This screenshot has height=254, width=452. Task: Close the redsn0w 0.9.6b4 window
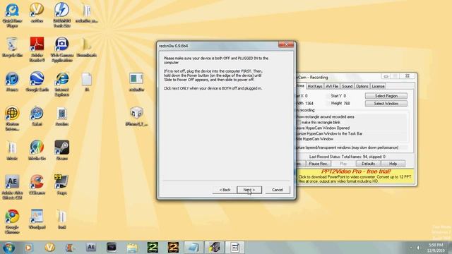pos(286,44)
